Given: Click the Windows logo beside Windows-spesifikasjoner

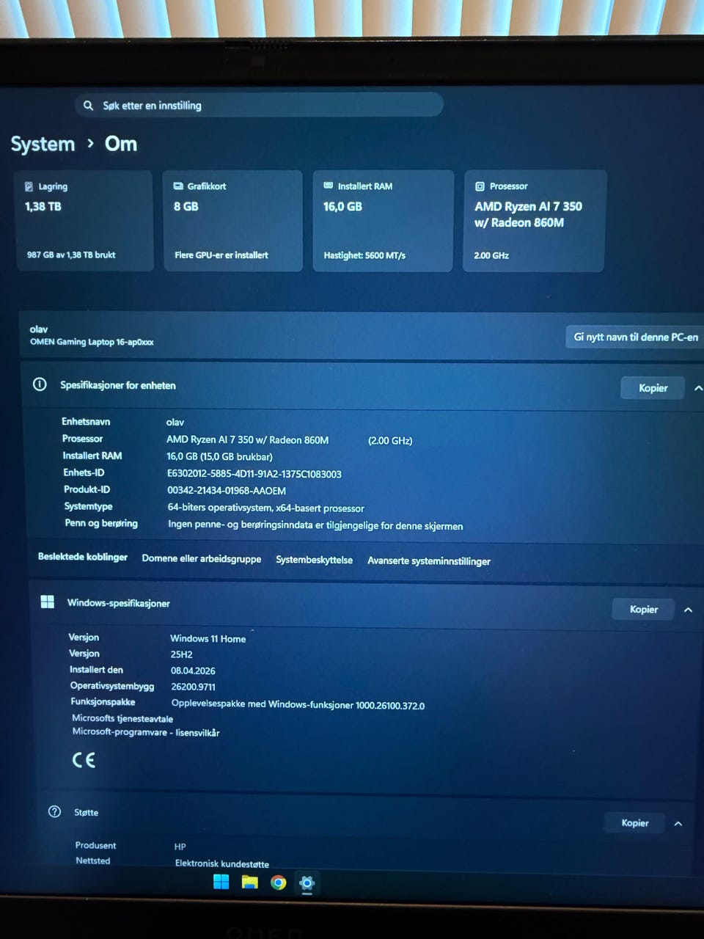Looking at the screenshot, I should point(48,602).
